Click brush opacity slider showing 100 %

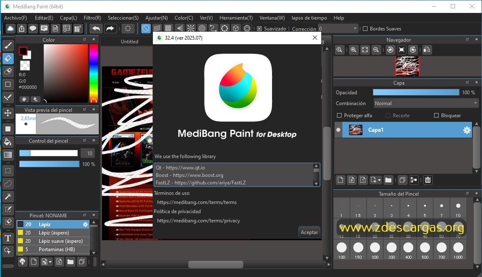pos(49,164)
